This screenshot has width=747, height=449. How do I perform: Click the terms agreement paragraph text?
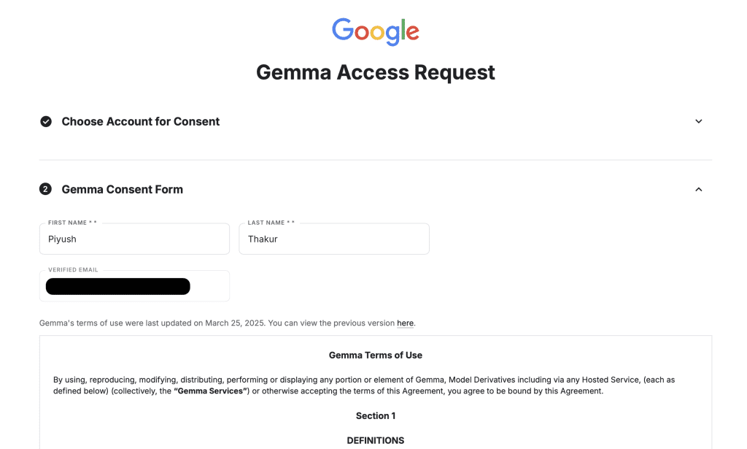(364, 385)
